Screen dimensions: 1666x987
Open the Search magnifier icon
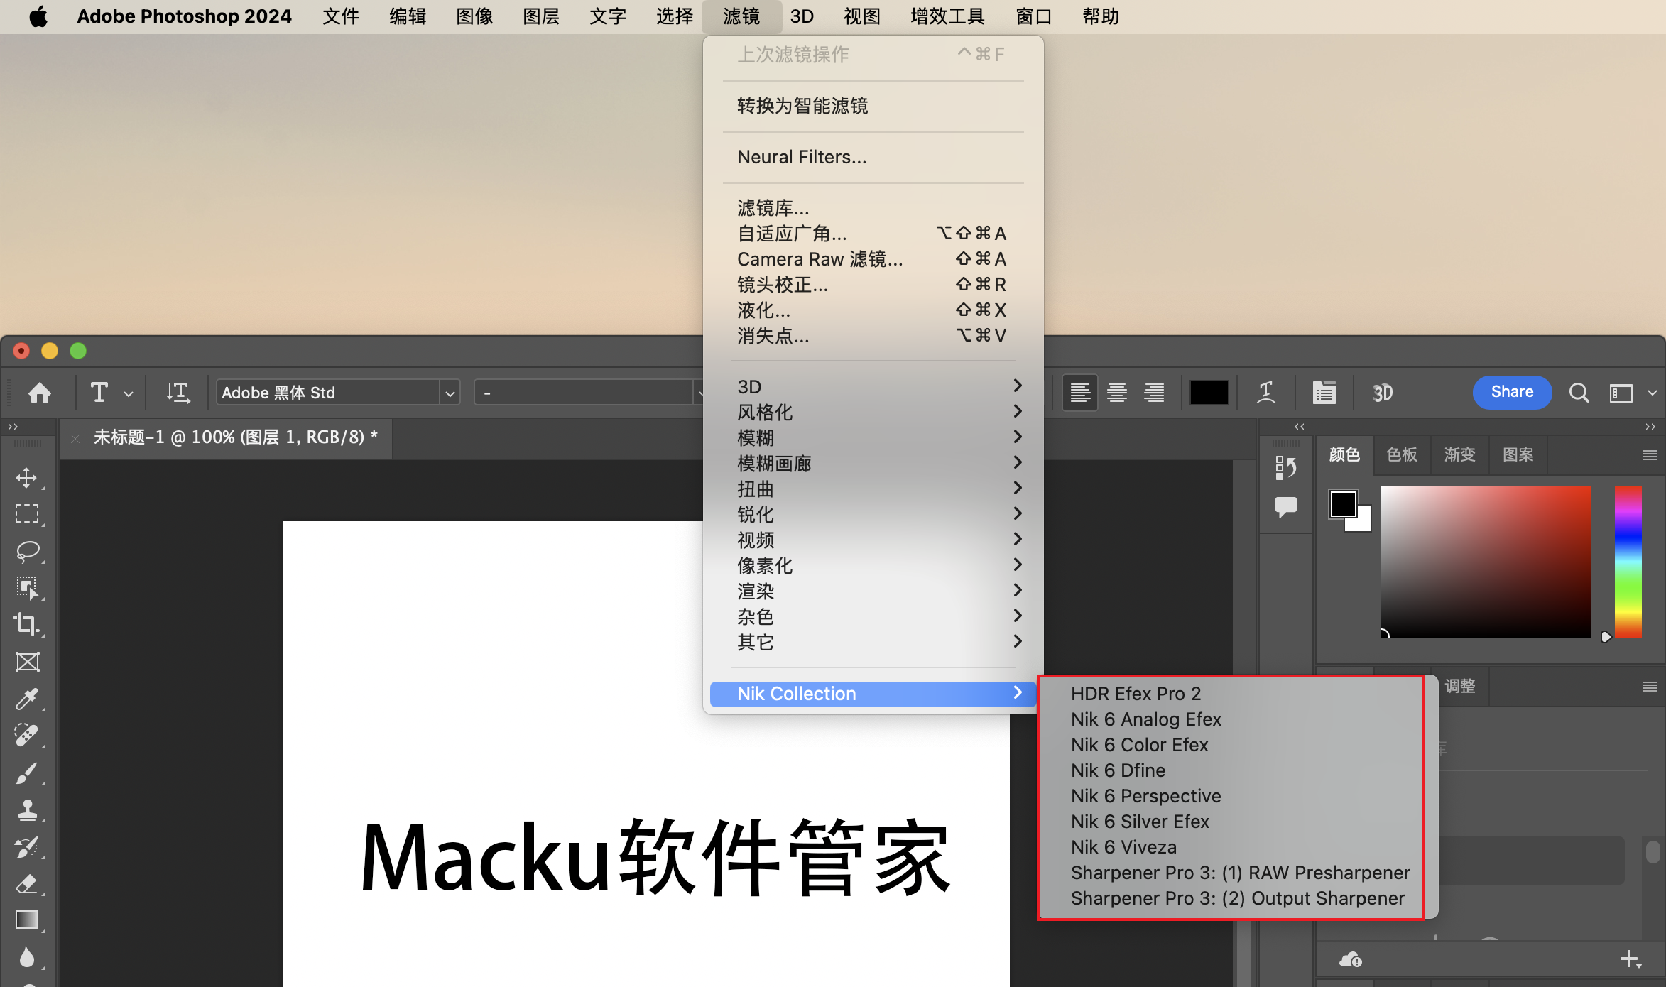(x=1579, y=393)
